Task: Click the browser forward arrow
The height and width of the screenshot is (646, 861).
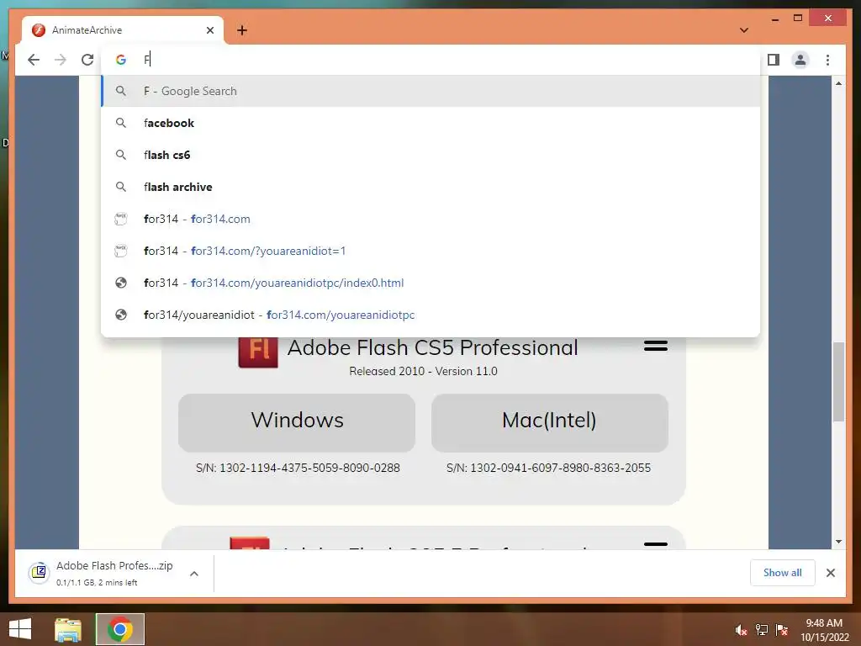Action: [61, 60]
